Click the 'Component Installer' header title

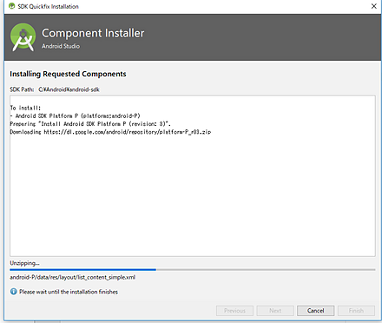pos(93,33)
